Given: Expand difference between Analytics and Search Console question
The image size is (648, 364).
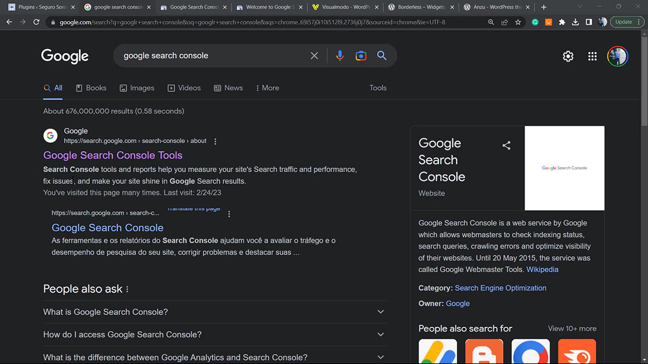Looking at the screenshot, I should click(x=215, y=357).
